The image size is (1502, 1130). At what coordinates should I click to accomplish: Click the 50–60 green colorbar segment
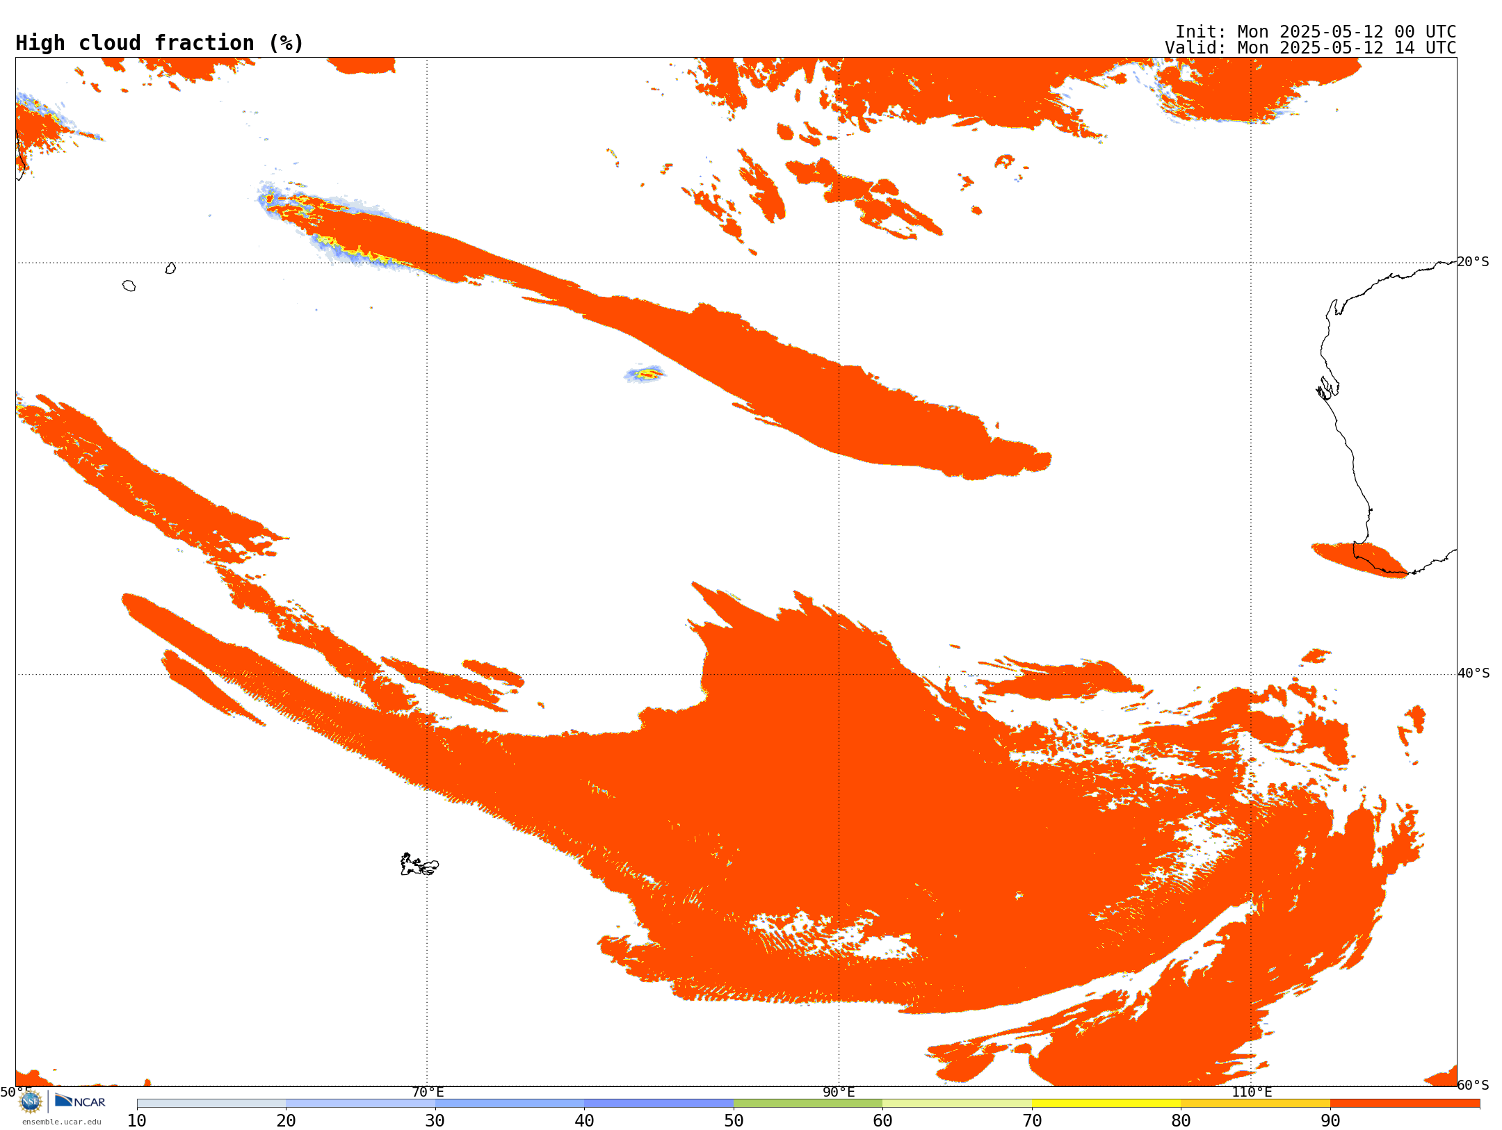(x=808, y=1103)
